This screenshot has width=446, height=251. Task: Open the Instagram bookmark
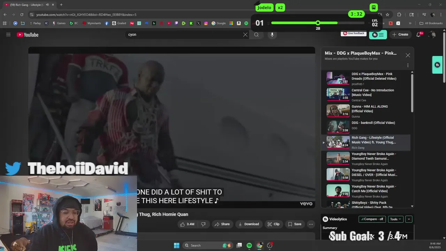206,23
